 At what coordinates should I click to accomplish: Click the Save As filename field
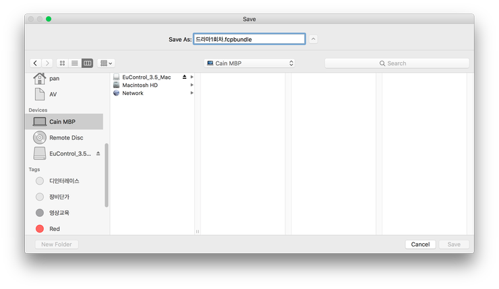(x=249, y=39)
